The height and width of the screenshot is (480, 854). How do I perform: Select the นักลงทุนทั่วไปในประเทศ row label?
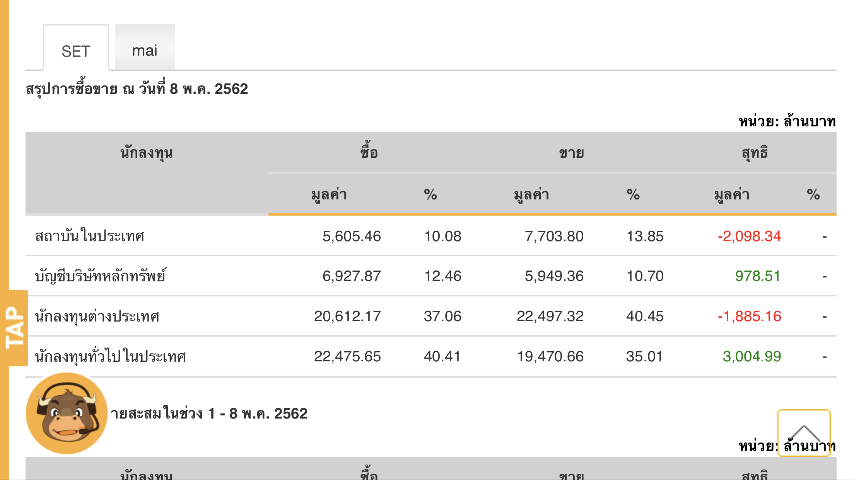[x=111, y=356]
